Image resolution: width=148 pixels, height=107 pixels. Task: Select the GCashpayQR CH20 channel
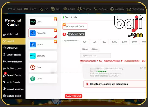(x=75, y=26)
